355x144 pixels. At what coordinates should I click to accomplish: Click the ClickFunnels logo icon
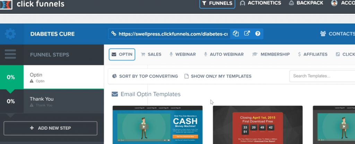tap(6, 4)
